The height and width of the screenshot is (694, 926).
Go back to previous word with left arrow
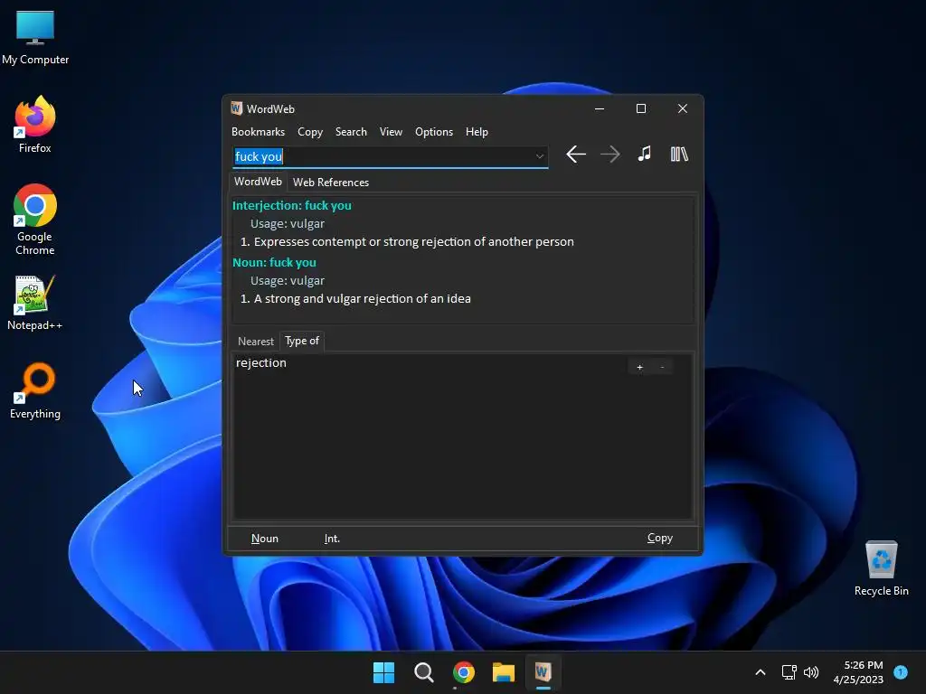pos(576,155)
